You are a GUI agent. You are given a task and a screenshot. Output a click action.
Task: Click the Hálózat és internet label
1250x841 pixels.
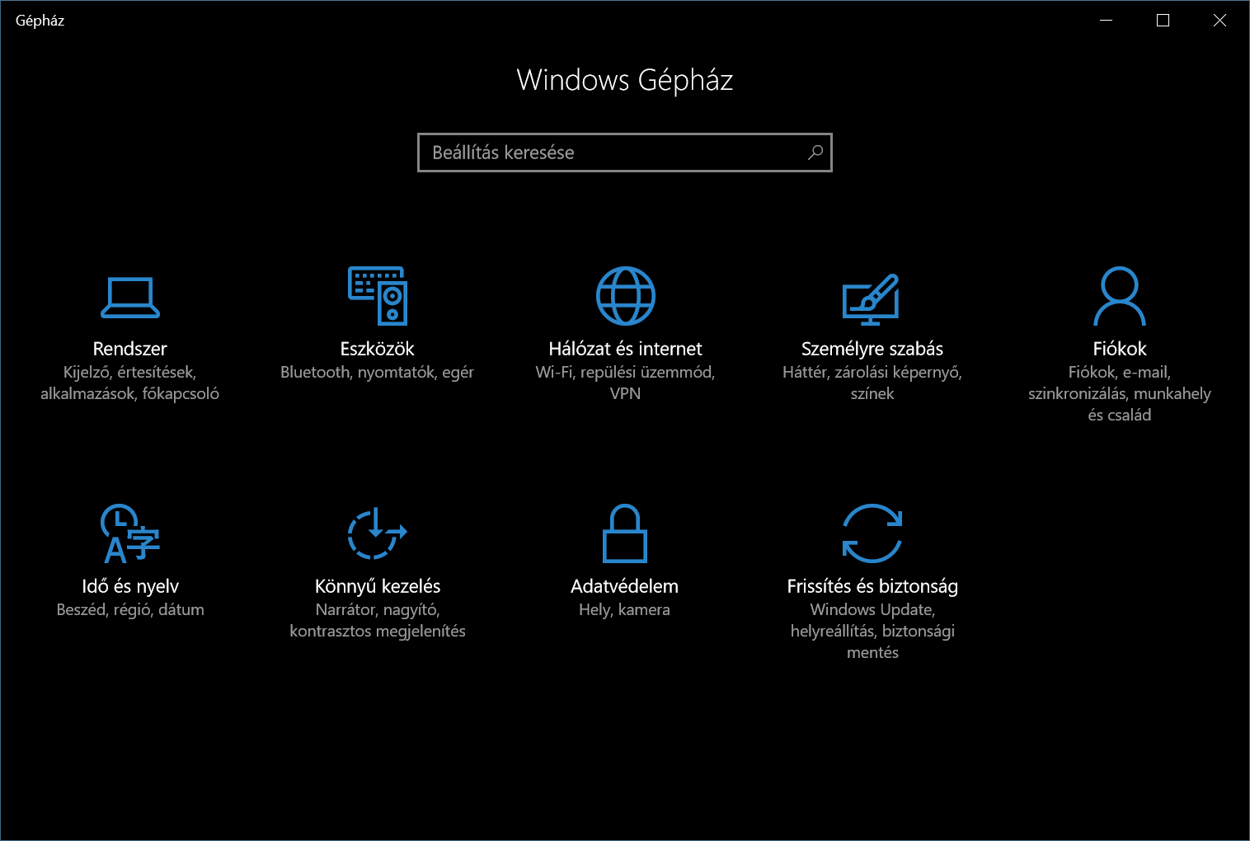point(625,349)
